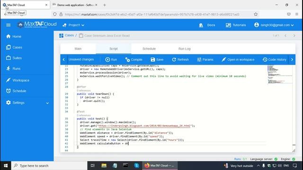Go to Home in the sidebar
This screenshot has width=303, height=170.
tap(14, 36)
